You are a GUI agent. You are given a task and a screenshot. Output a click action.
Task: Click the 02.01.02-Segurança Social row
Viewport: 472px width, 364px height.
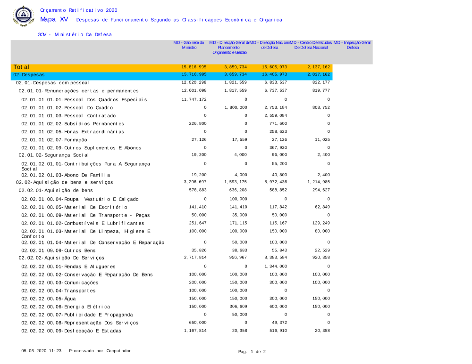pos(53,155)
